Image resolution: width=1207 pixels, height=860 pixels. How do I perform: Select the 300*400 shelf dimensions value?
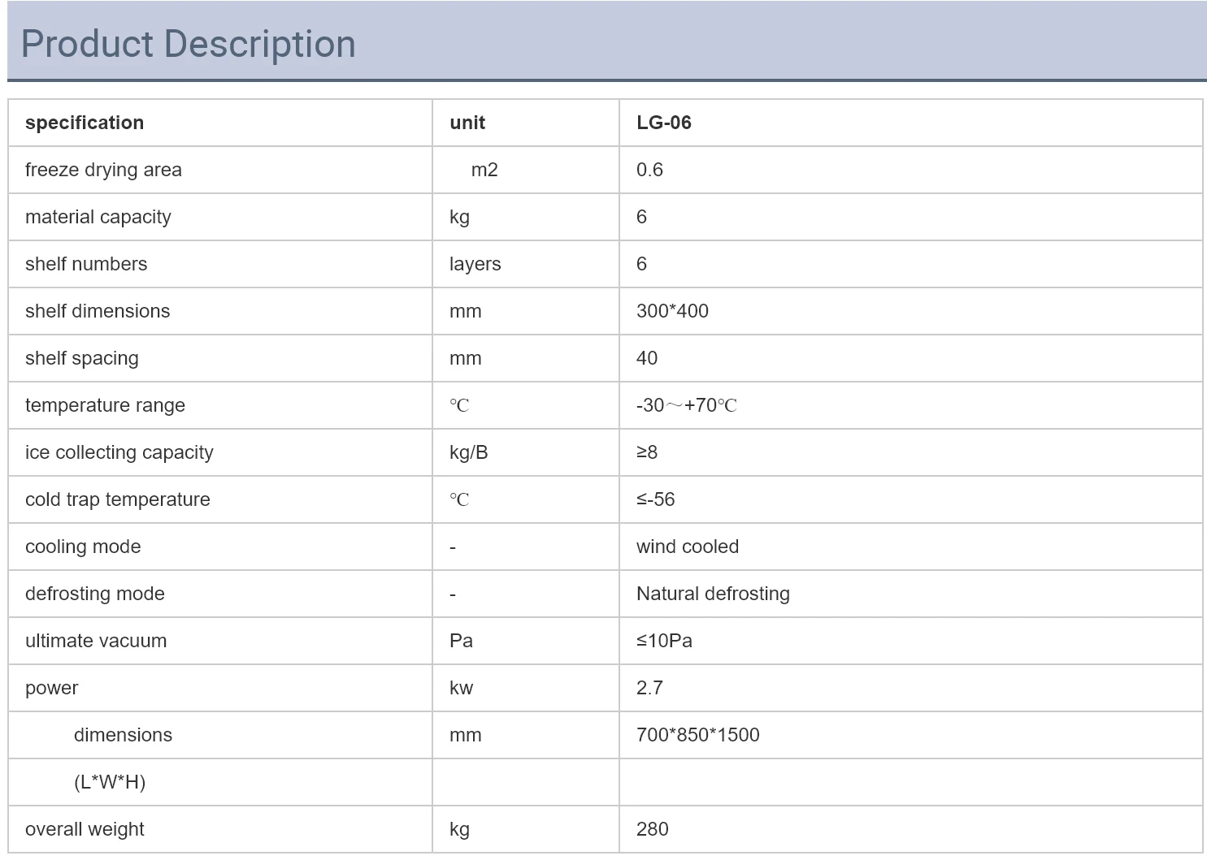(672, 311)
